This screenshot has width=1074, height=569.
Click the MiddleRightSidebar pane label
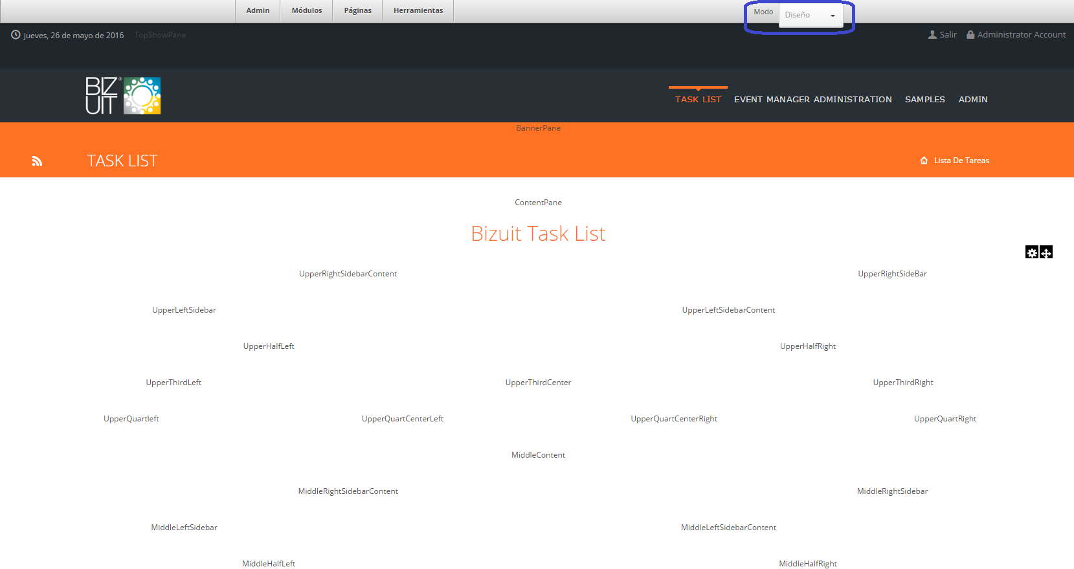(x=892, y=491)
